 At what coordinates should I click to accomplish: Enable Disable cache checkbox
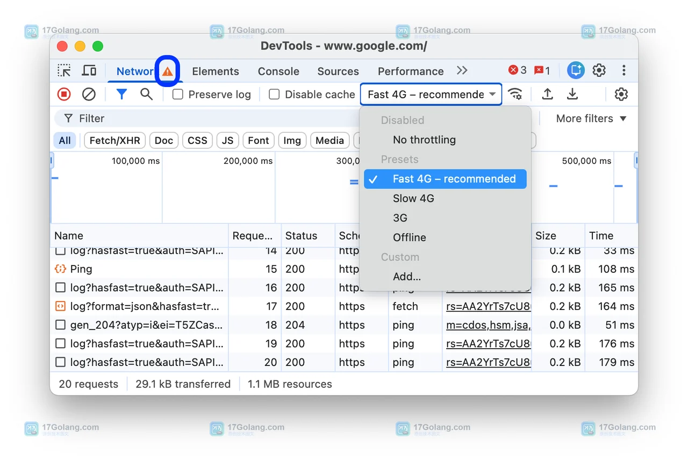tap(274, 95)
